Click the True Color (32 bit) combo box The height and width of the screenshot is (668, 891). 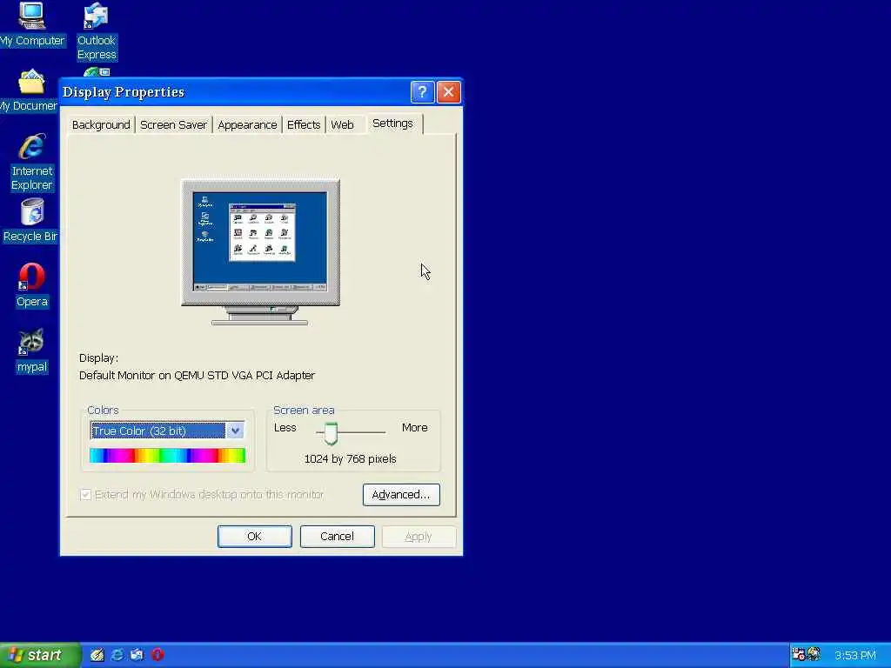167,431
